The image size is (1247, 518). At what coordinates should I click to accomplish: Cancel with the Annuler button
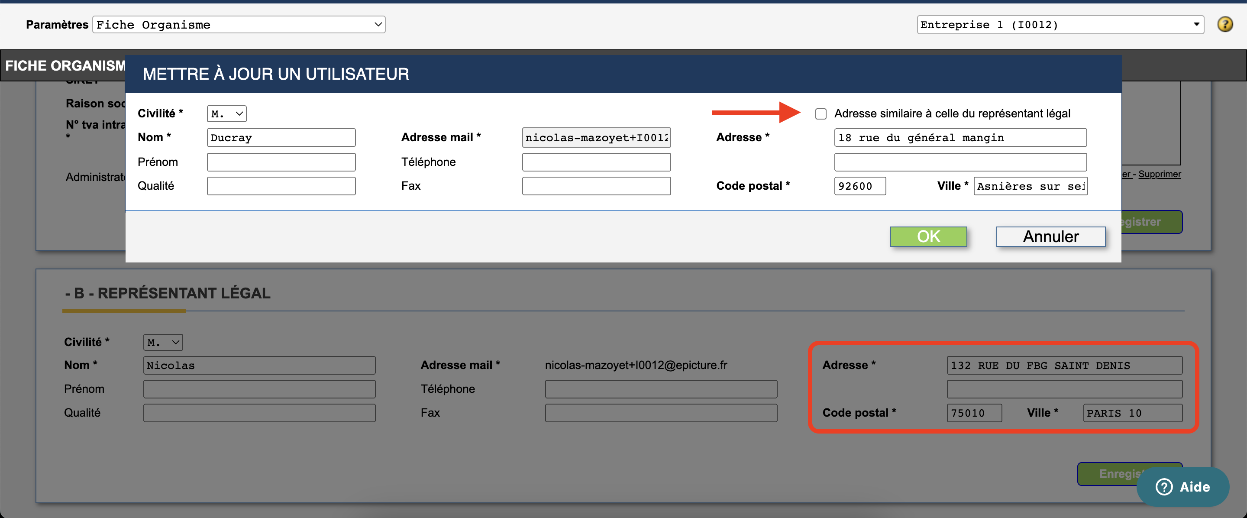[x=1050, y=236]
